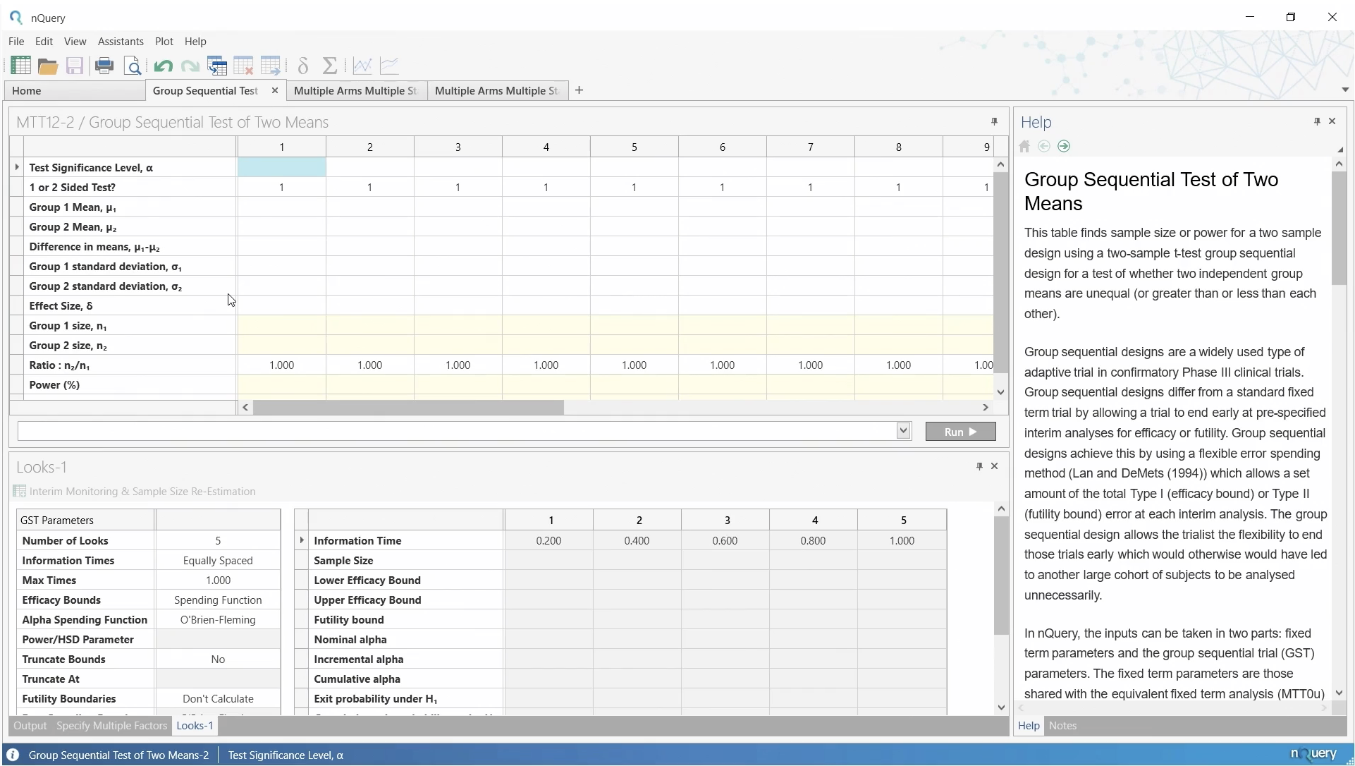
Task: Toggle the pin on the Looks-1 panel
Action: 979,466
